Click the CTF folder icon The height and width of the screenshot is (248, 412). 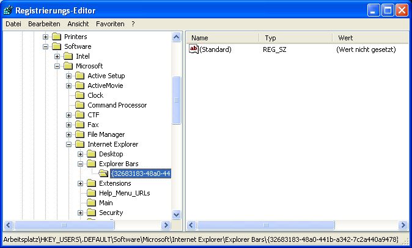[x=79, y=115]
